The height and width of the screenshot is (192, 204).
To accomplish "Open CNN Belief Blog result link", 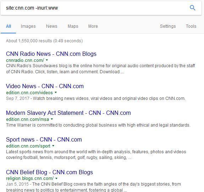I will (x=49, y=172).
